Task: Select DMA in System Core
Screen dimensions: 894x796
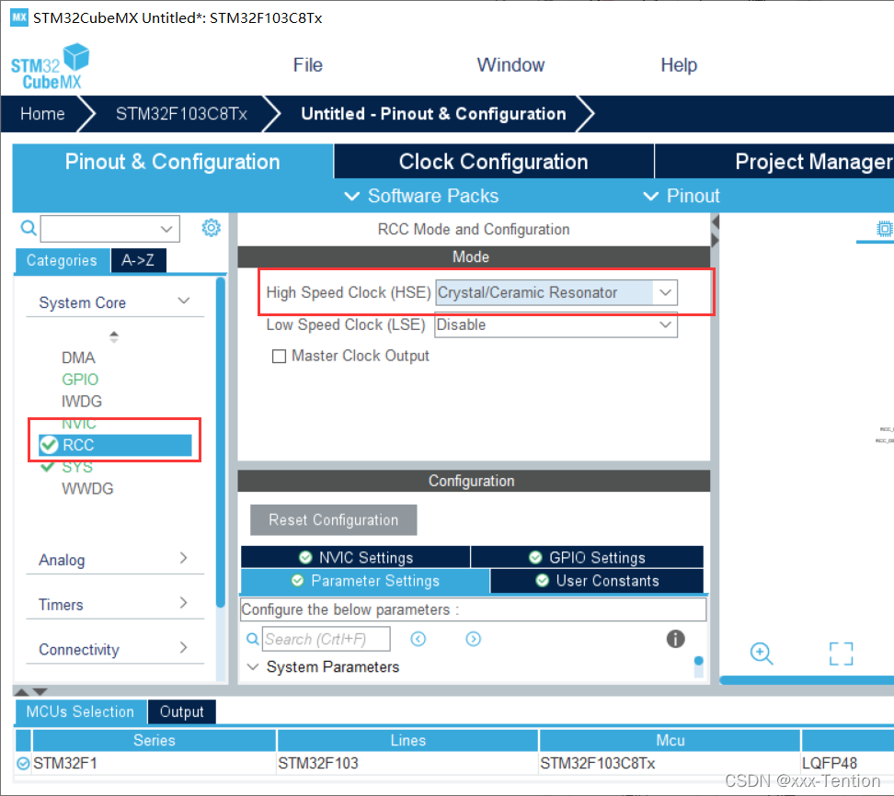Action: click(x=79, y=358)
